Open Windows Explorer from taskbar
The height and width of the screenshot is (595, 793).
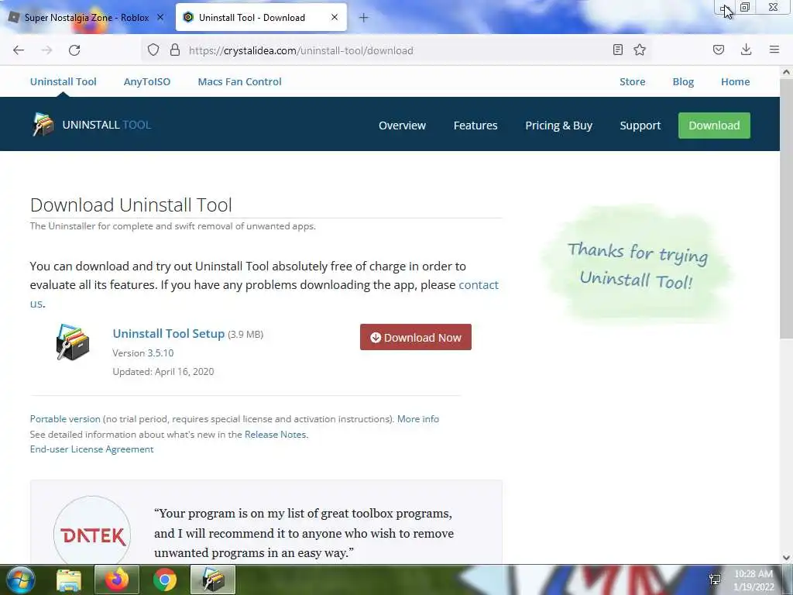point(69,580)
